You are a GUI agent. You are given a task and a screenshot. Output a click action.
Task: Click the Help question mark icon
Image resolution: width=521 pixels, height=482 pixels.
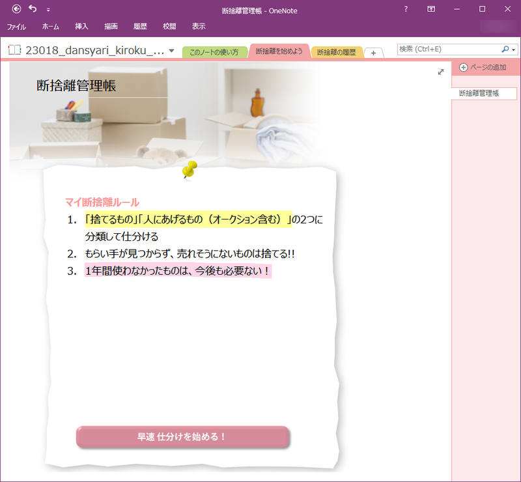click(x=405, y=9)
